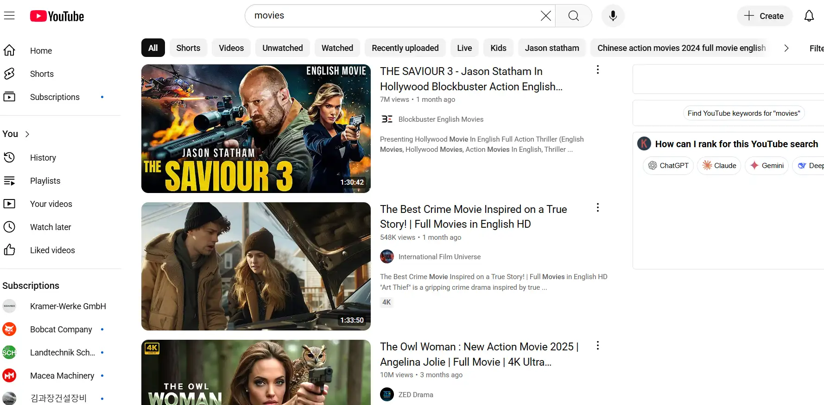Open ZED Drama channel avatar
Screen dimensions: 824x405
click(387, 394)
